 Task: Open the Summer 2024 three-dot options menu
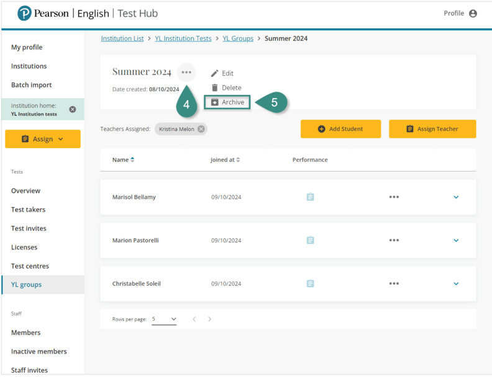186,73
